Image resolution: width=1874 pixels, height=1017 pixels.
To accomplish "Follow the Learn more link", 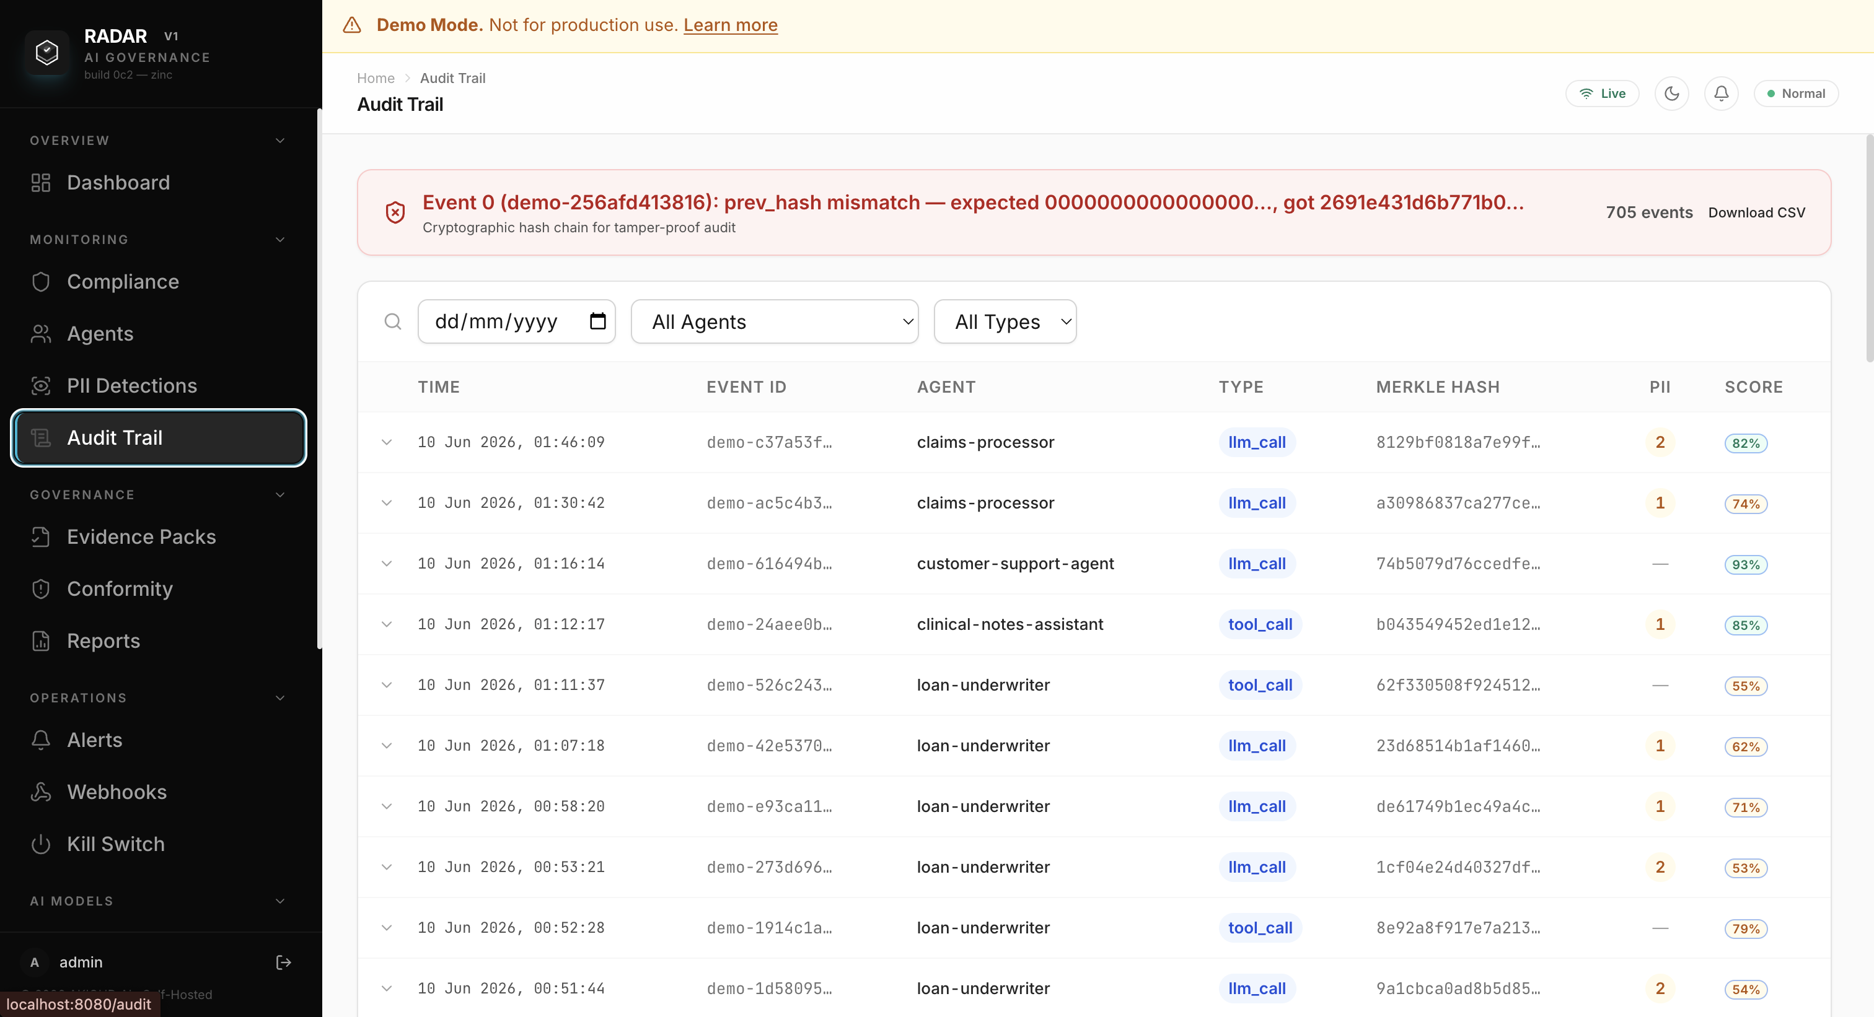I will coord(731,25).
